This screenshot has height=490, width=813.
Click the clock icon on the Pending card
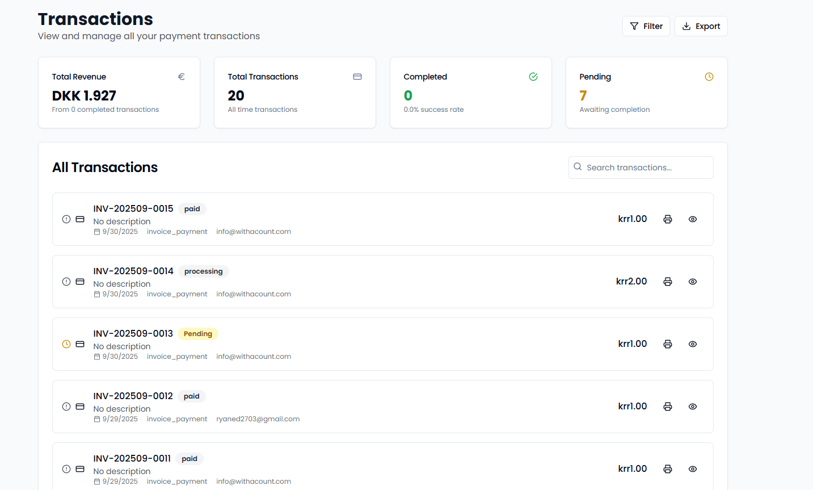[x=709, y=76]
